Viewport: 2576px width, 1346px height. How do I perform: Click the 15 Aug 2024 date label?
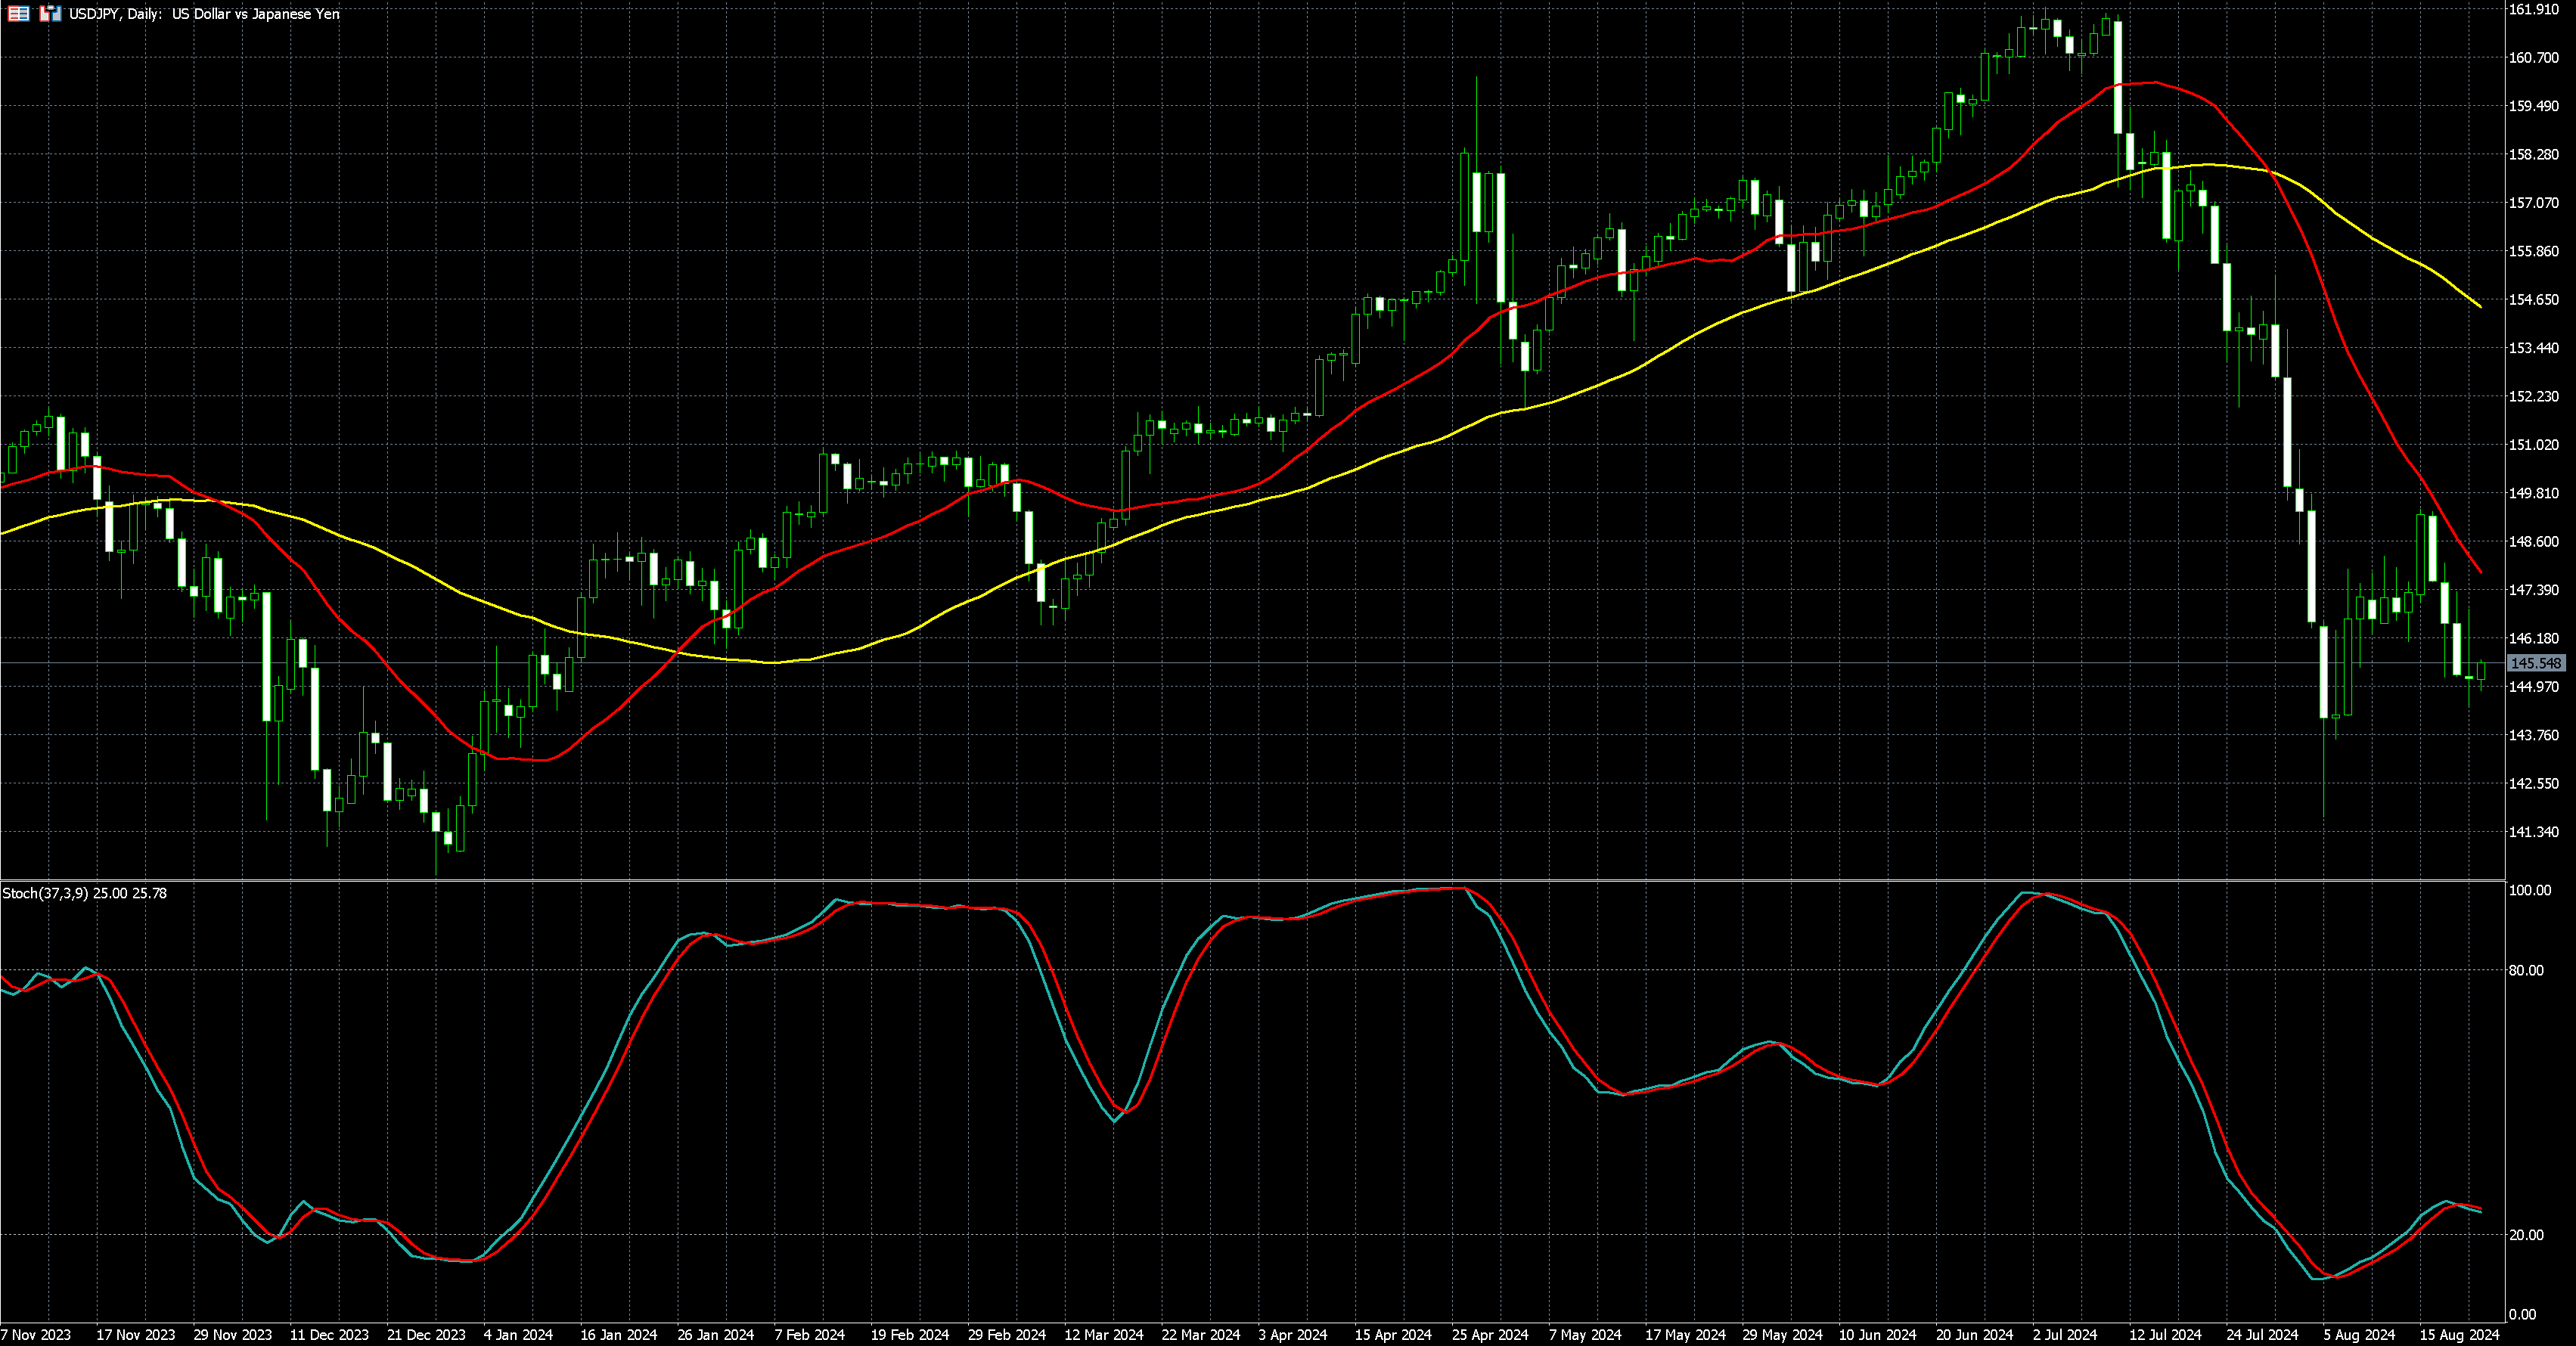pyautogui.click(x=2459, y=1335)
